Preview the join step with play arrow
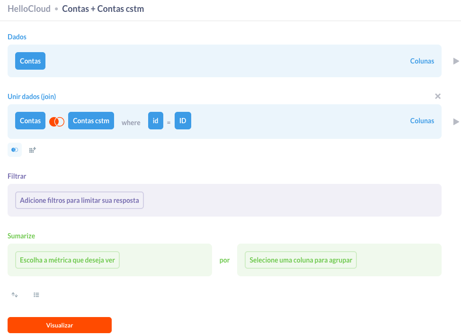The image size is (461, 336). (x=456, y=122)
